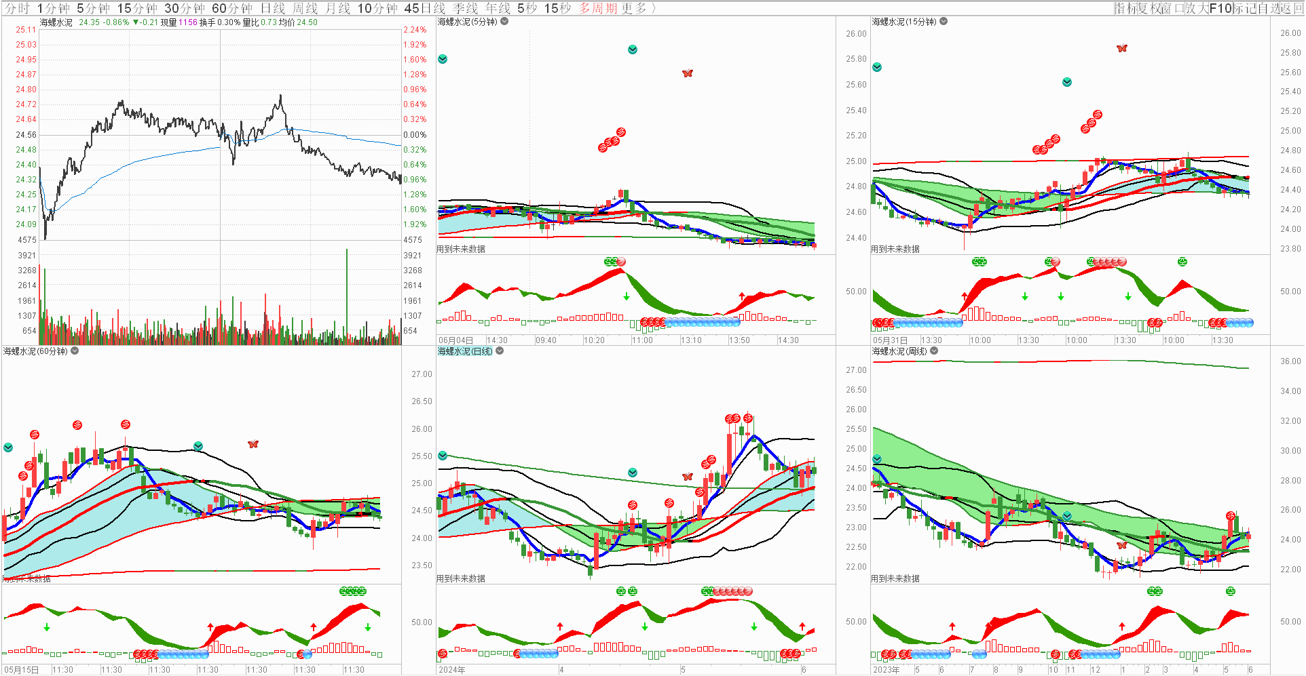Open dropdown beside 海螺水泥(5分钟) title
The width and height of the screenshot is (1306, 676).
pos(504,21)
